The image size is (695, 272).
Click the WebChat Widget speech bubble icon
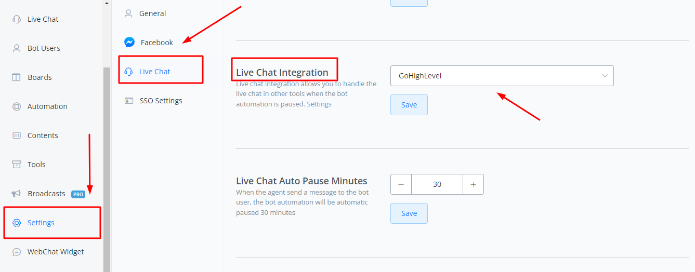(x=17, y=252)
